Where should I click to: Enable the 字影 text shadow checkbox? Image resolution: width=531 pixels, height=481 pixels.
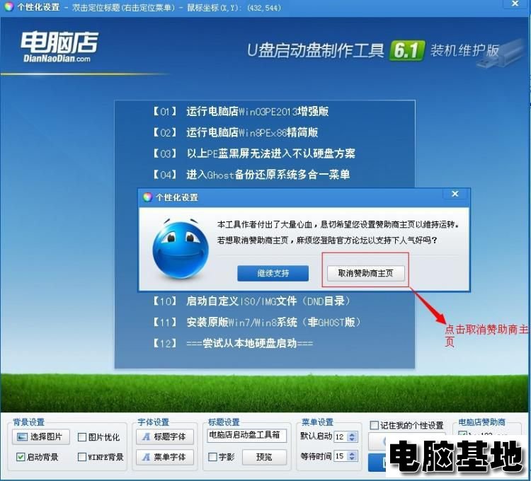pos(212,457)
